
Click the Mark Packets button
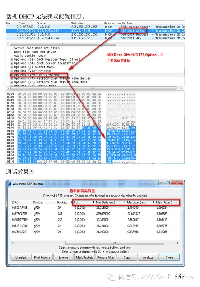[85, 257]
